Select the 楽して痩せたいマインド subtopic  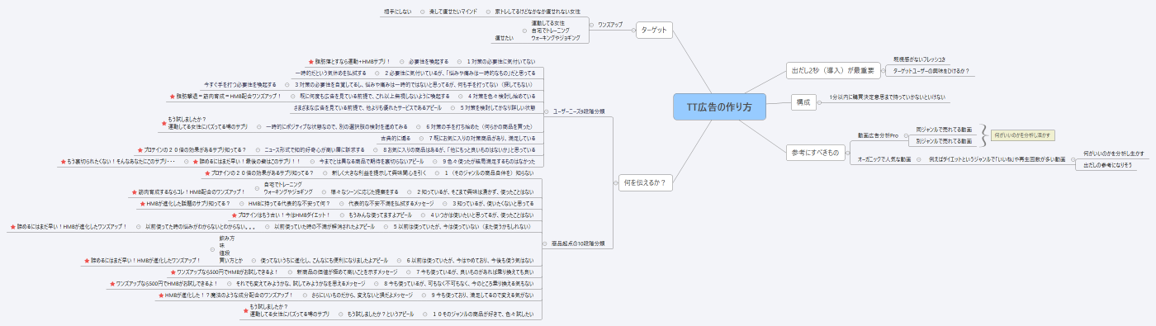pyautogui.click(x=453, y=12)
